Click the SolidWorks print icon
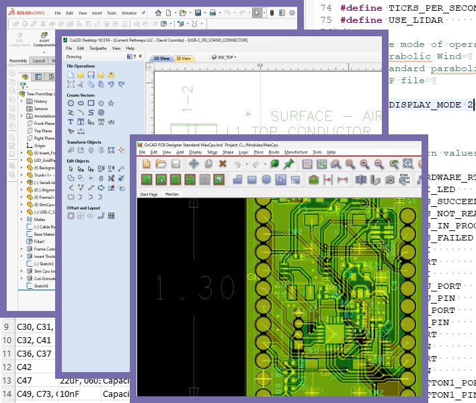The width and height of the screenshot is (476, 403). click(213, 13)
